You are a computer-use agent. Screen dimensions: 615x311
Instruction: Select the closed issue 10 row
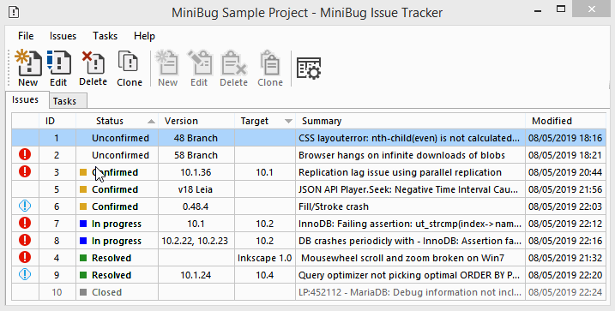coord(309,292)
